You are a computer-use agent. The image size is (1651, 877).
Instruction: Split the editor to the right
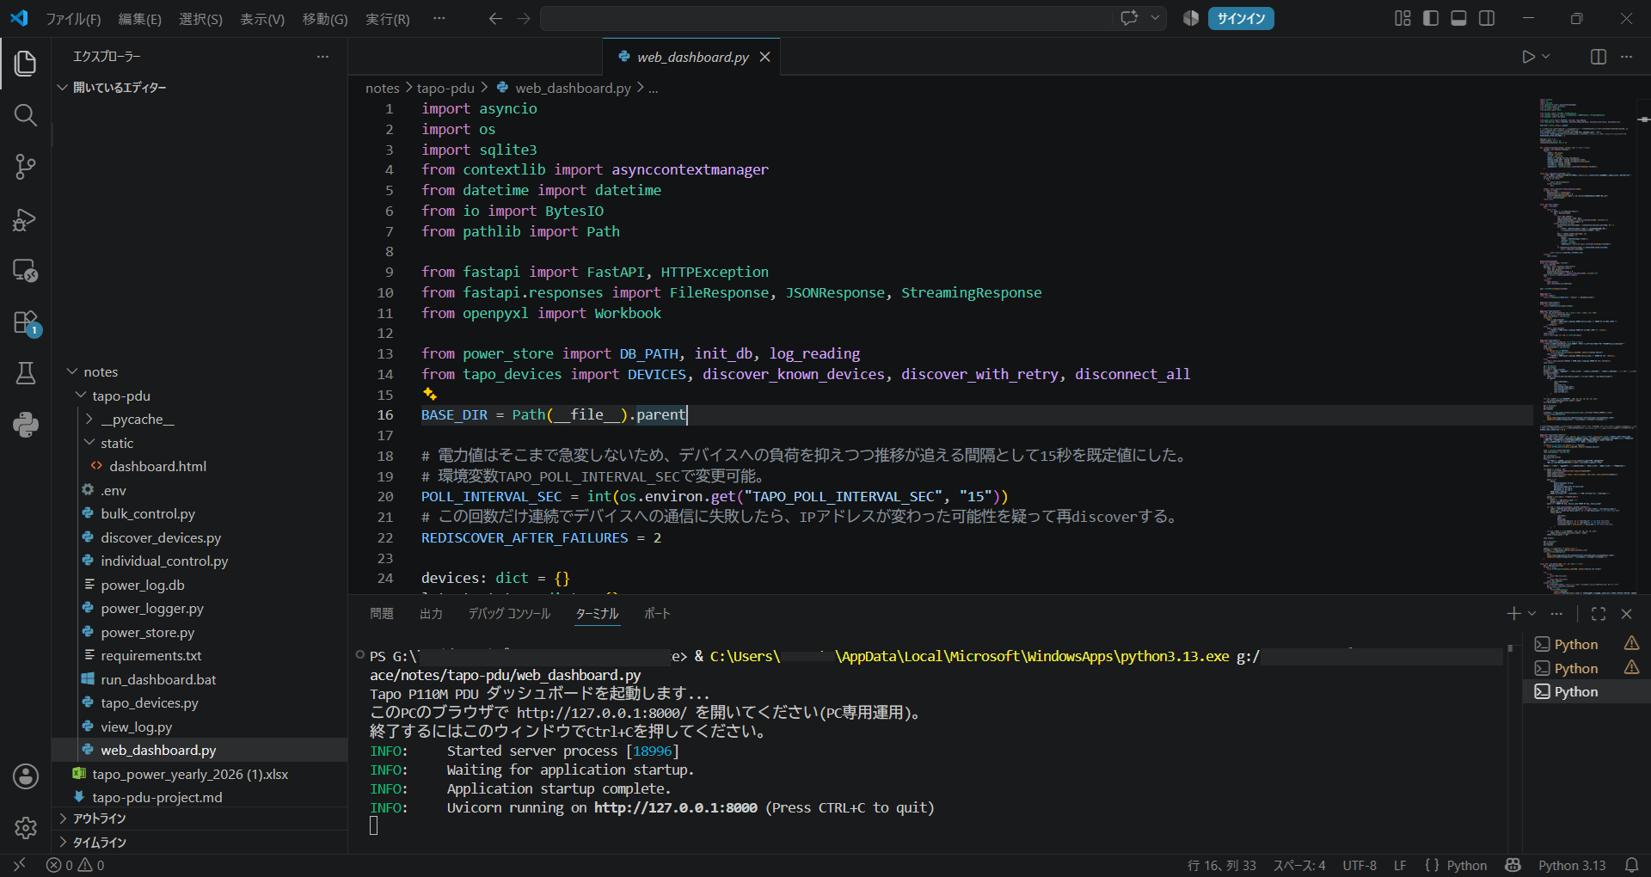pyautogui.click(x=1599, y=57)
